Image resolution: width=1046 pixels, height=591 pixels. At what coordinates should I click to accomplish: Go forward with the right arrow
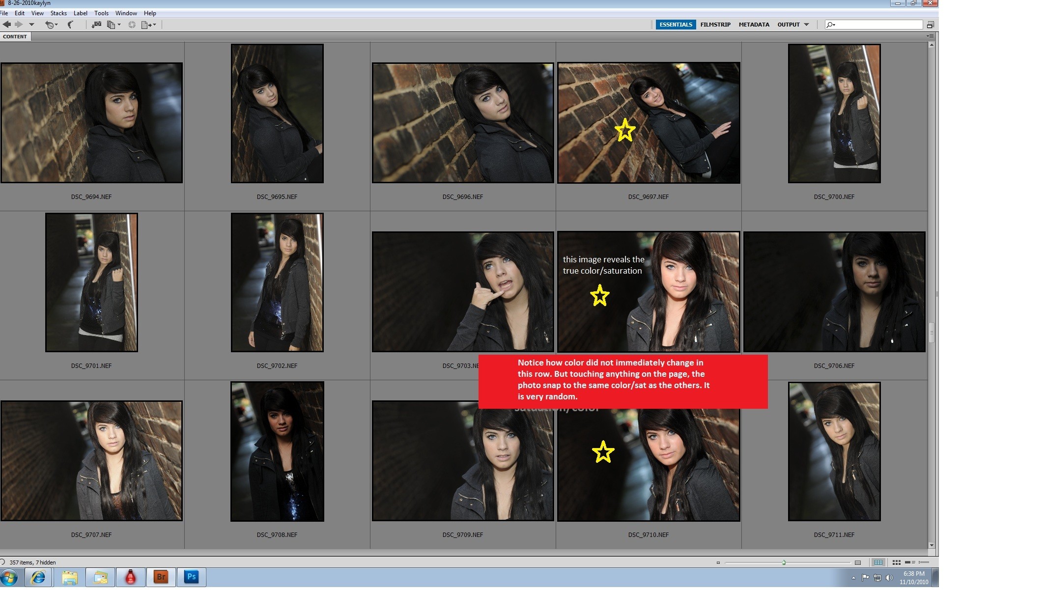(19, 25)
